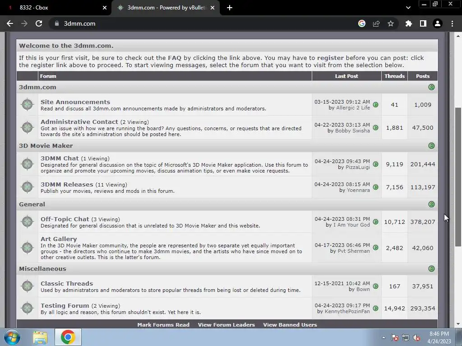Go to last post by PizzaLuigi
The height and width of the screenshot is (346, 462).
pyautogui.click(x=376, y=164)
